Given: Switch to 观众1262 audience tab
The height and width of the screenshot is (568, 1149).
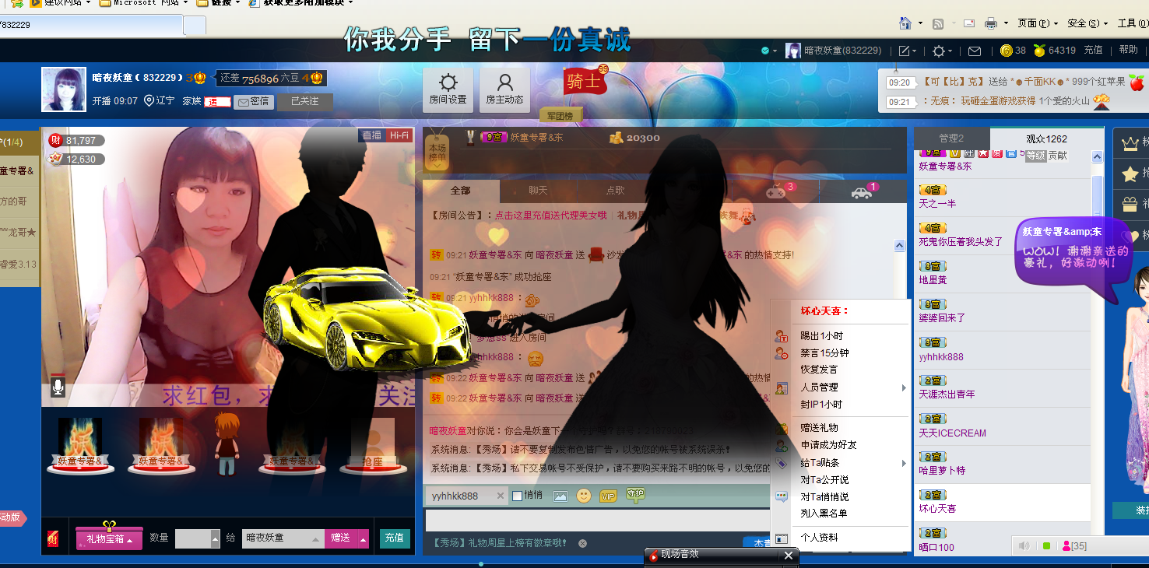Looking at the screenshot, I should [1046, 138].
